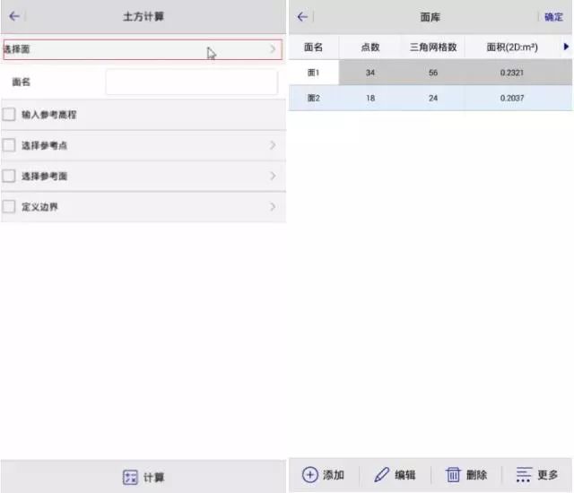Expand 选择参考点 chevron
This screenshot has height=493, width=574.
coord(273,145)
